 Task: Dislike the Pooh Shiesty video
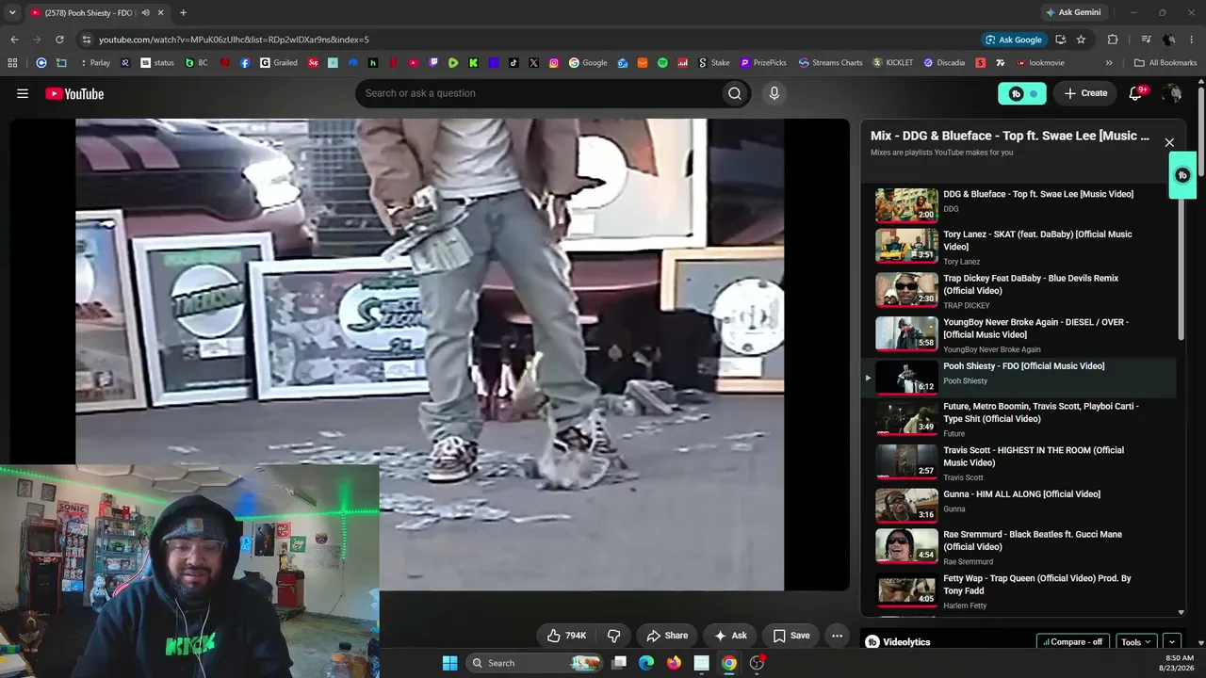click(613, 636)
